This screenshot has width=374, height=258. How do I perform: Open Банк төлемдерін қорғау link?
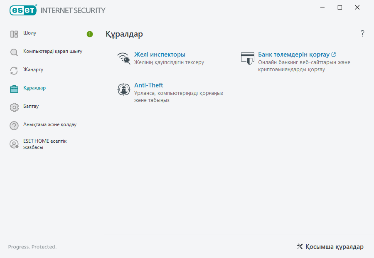coord(294,54)
